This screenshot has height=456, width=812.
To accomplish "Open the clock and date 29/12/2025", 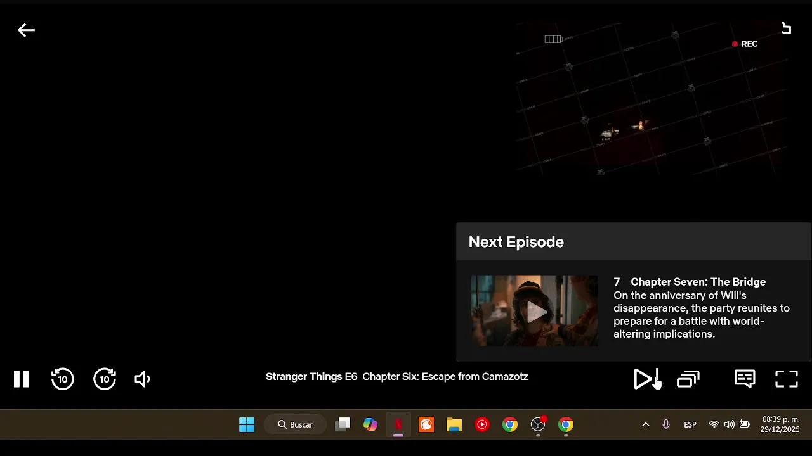I will click(x=780, y=424).
